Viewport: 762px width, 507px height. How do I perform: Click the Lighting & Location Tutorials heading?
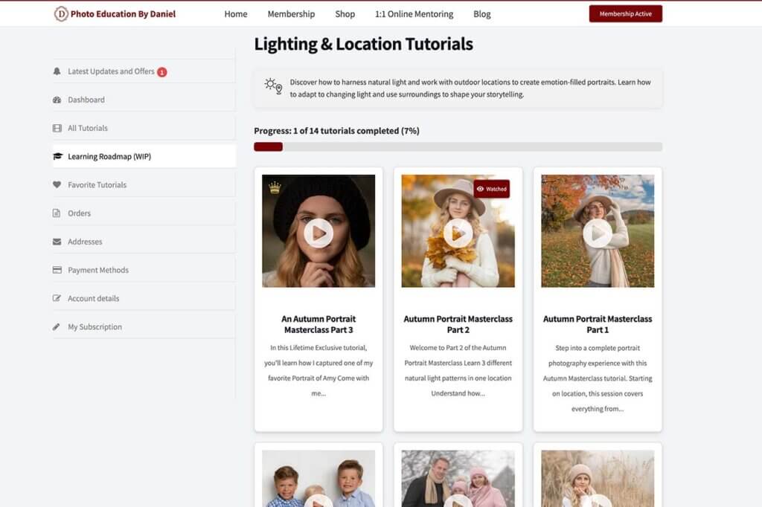pos(363,44)
